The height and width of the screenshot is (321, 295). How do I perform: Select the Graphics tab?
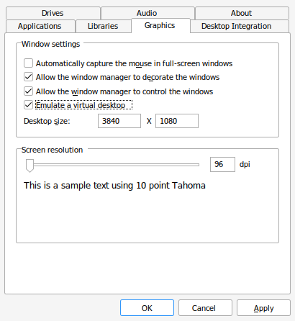click(x=160, y=25)
